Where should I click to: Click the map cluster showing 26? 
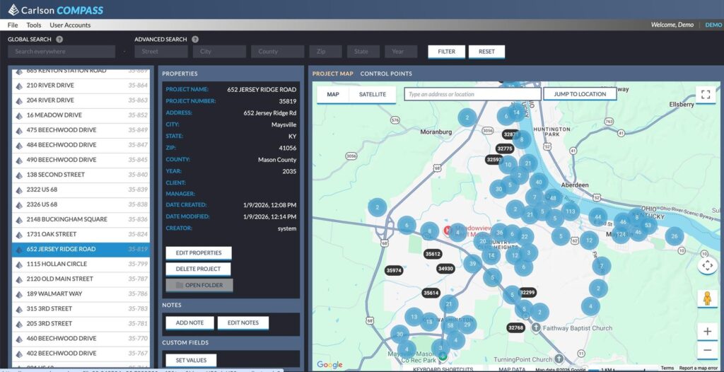[674, 236]
